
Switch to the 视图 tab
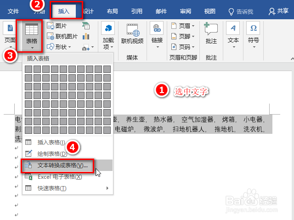coord(210,11)
